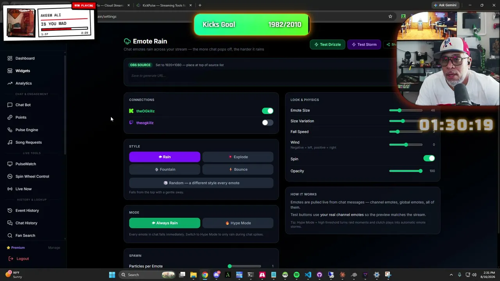
Task: Click the Test Drizzle button
Action: pos(327,44)
